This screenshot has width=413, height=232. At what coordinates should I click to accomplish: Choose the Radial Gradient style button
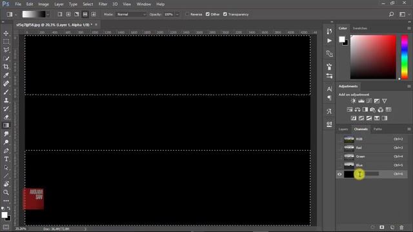[68, 14]
